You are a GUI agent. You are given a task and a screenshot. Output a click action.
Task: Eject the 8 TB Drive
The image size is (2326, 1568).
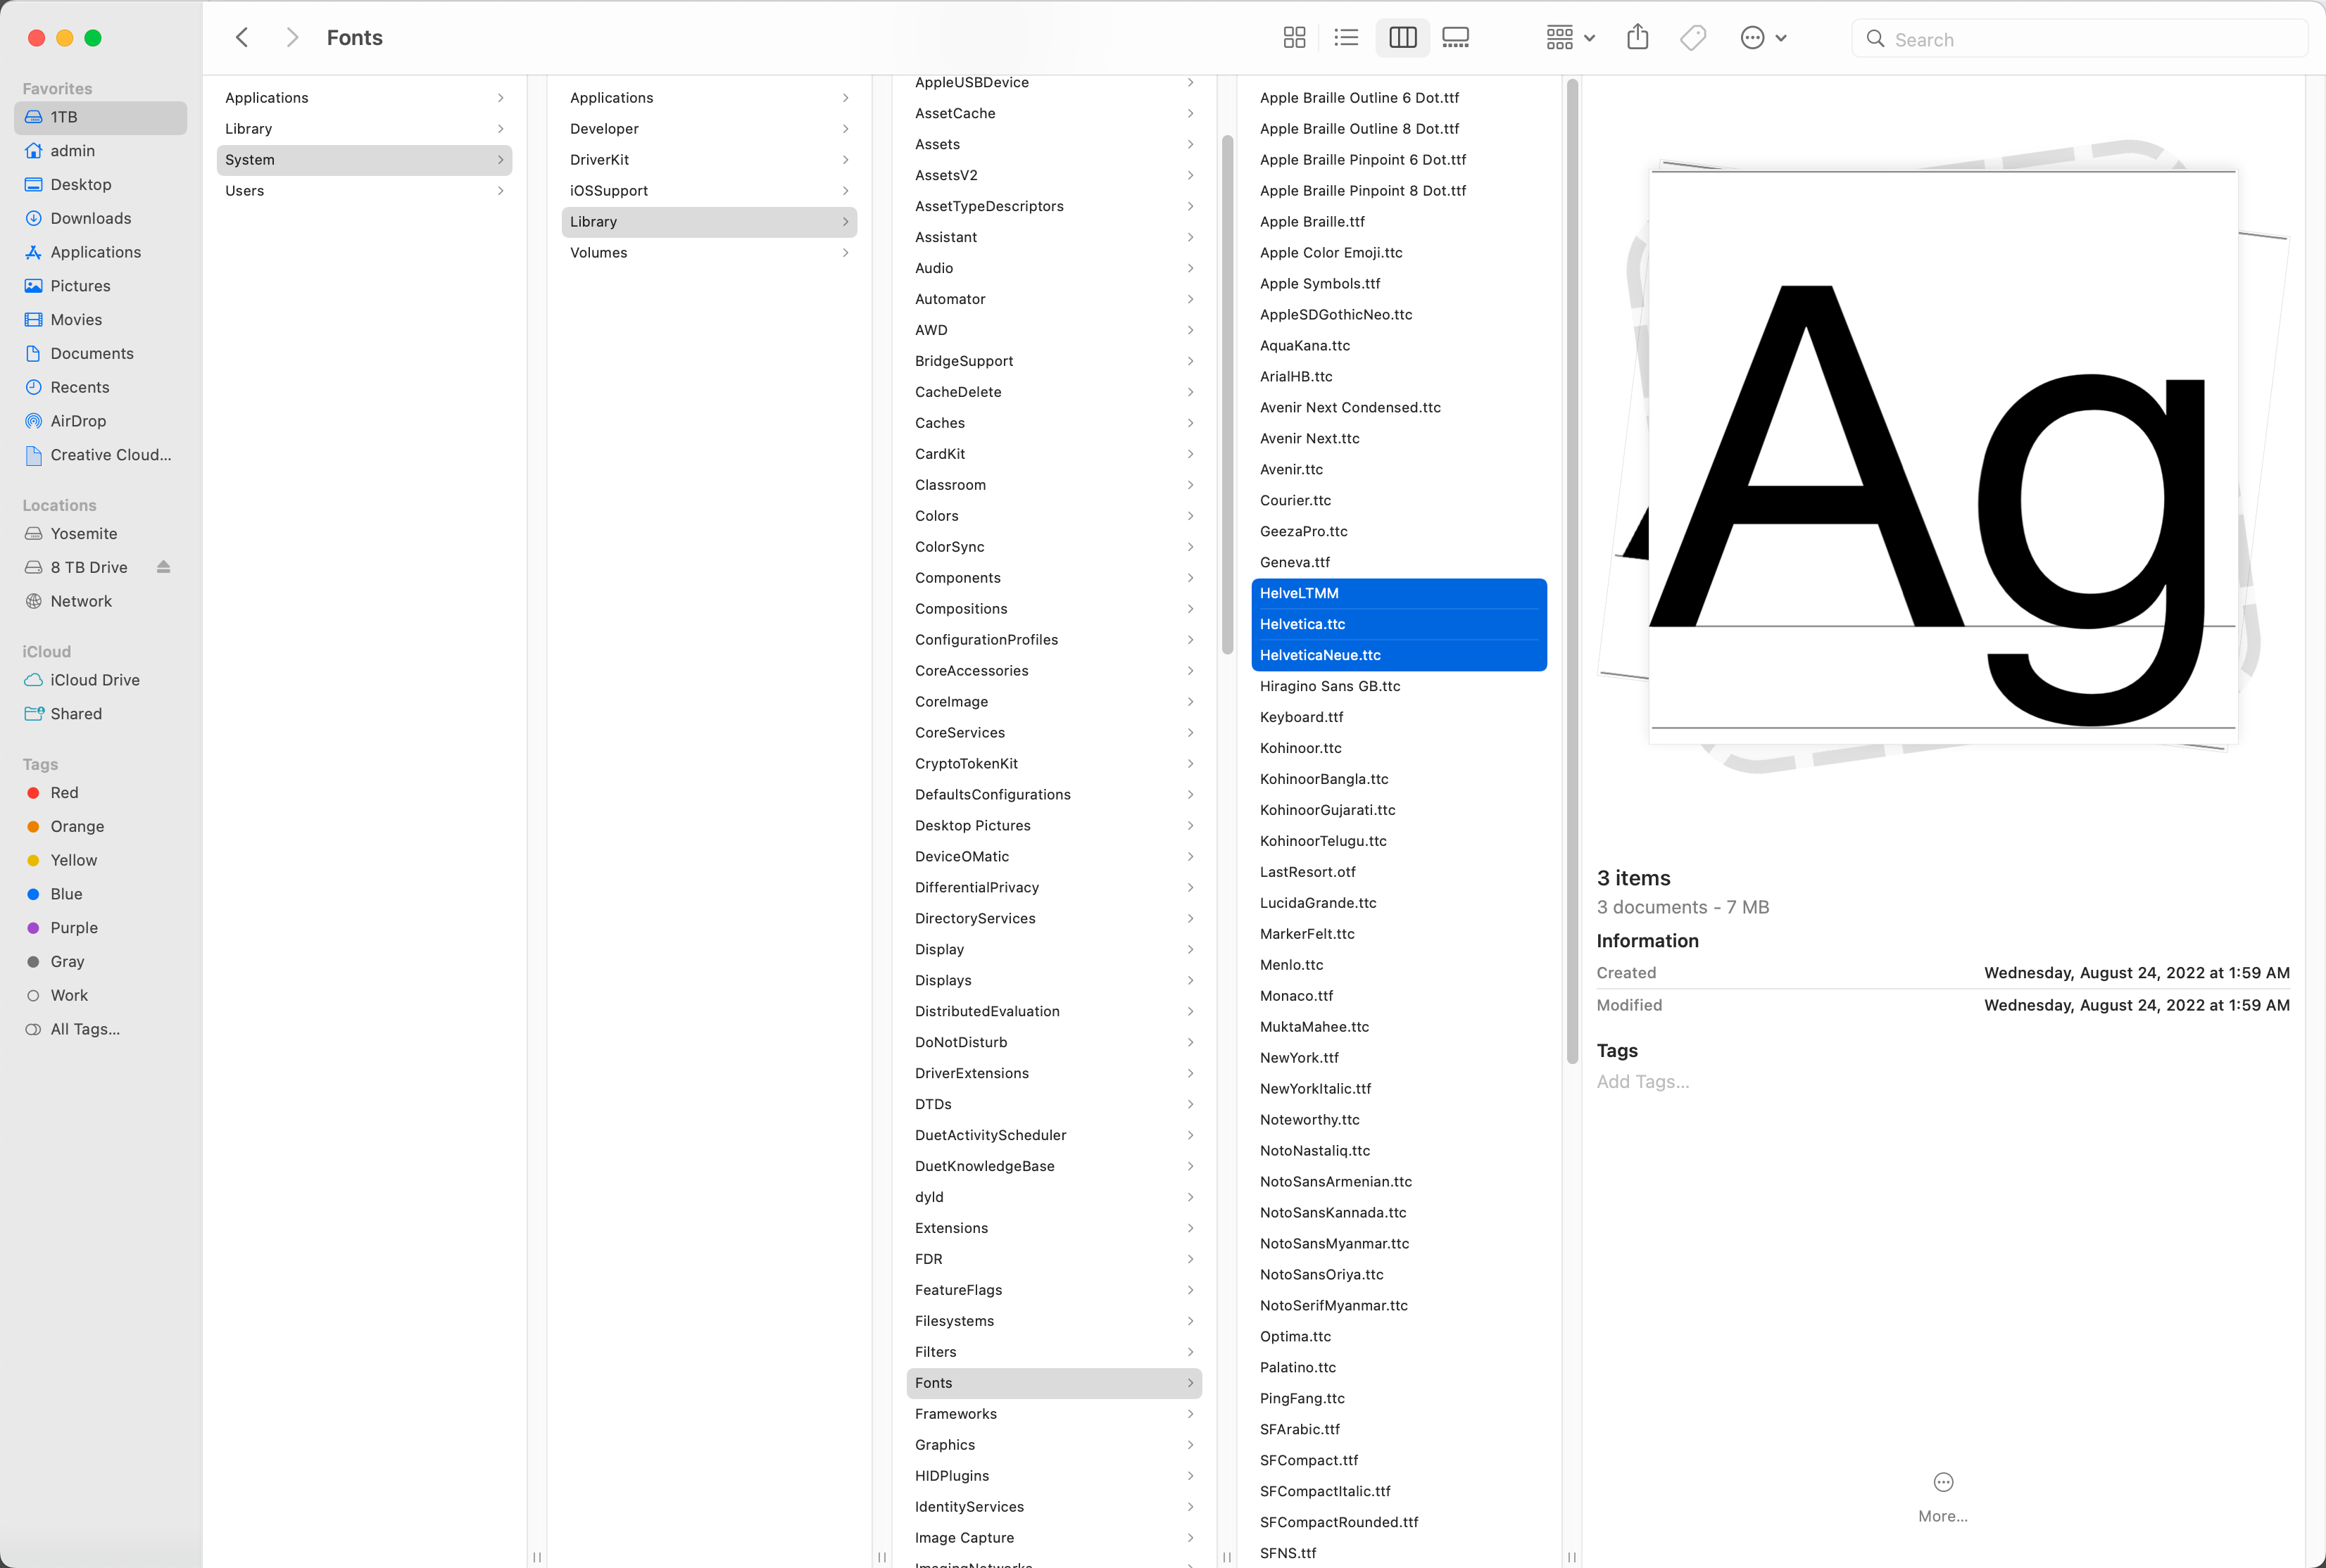pos(164,567)
